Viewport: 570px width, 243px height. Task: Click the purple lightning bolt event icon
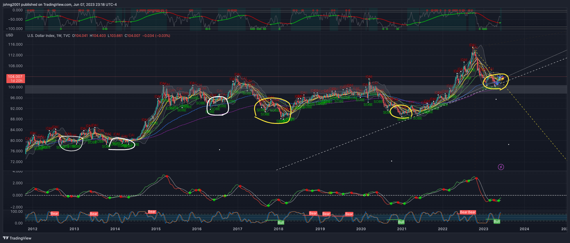click(x=501, y=167)
